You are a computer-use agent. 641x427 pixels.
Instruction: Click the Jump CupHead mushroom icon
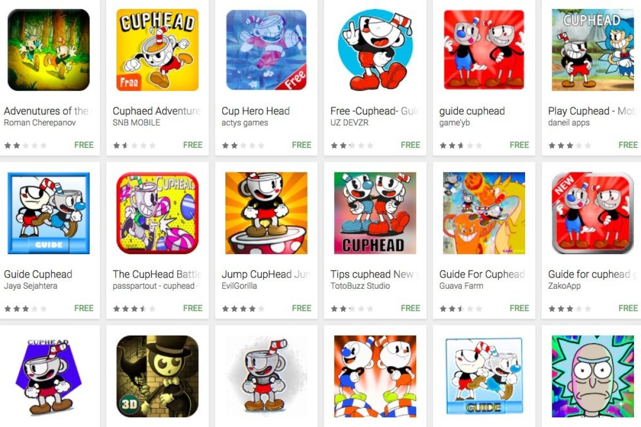(267, 213)
